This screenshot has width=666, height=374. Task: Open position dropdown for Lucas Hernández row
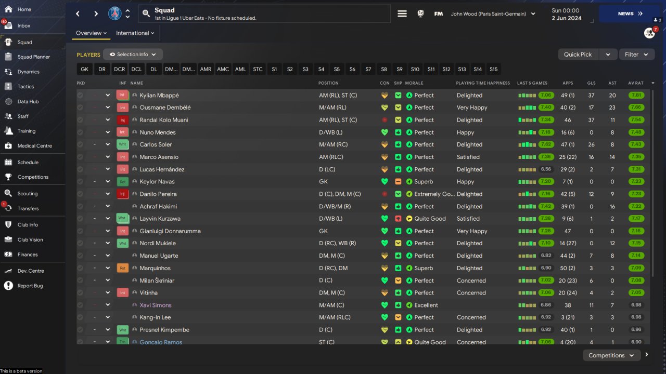tap(108, 169)
